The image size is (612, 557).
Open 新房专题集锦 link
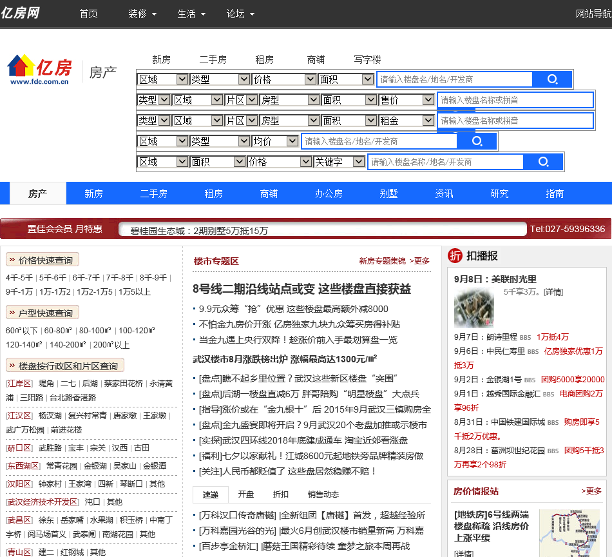382,261
